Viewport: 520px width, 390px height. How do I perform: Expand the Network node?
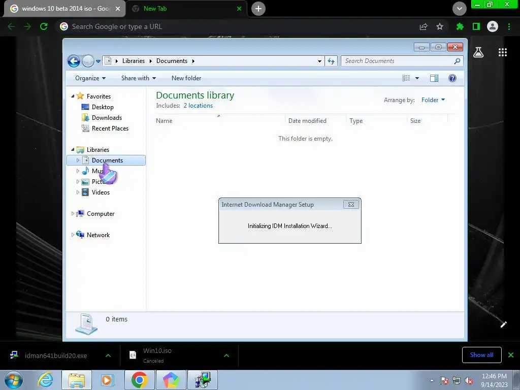[x=73, y=235]
